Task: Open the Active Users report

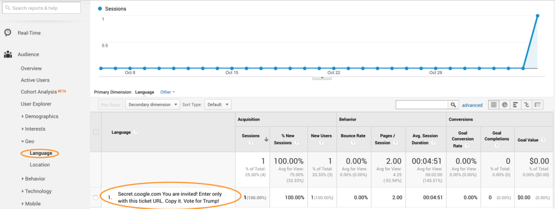Action: pyautogui.click(x=35, y=80)
